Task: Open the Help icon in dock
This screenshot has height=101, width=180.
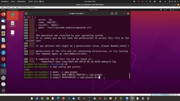Action: tap(3, 52)
